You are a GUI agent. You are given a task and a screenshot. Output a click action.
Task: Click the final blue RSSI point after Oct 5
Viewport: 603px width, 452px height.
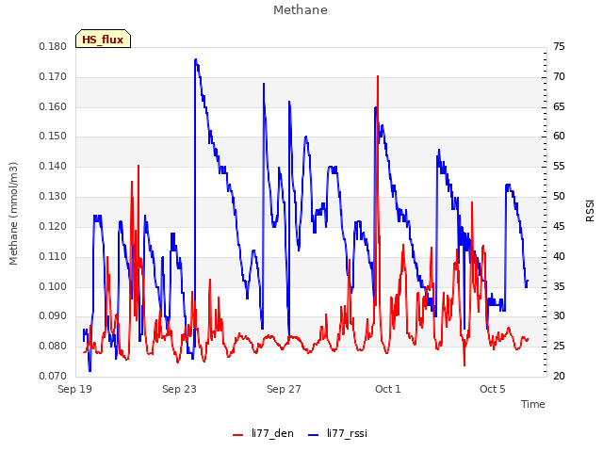click(x=528, y=281)
